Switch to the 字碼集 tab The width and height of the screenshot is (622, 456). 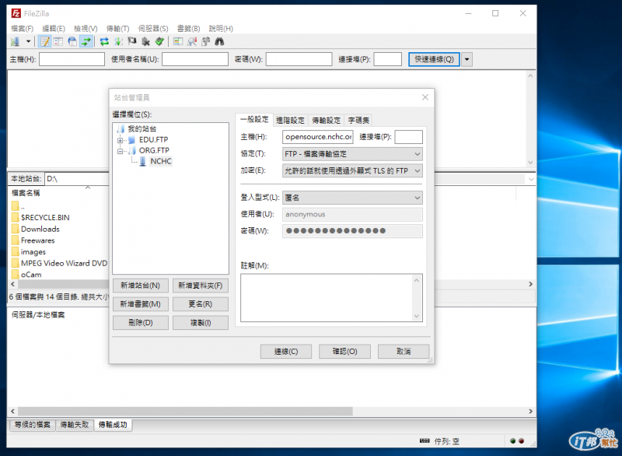tap(358, 121)
